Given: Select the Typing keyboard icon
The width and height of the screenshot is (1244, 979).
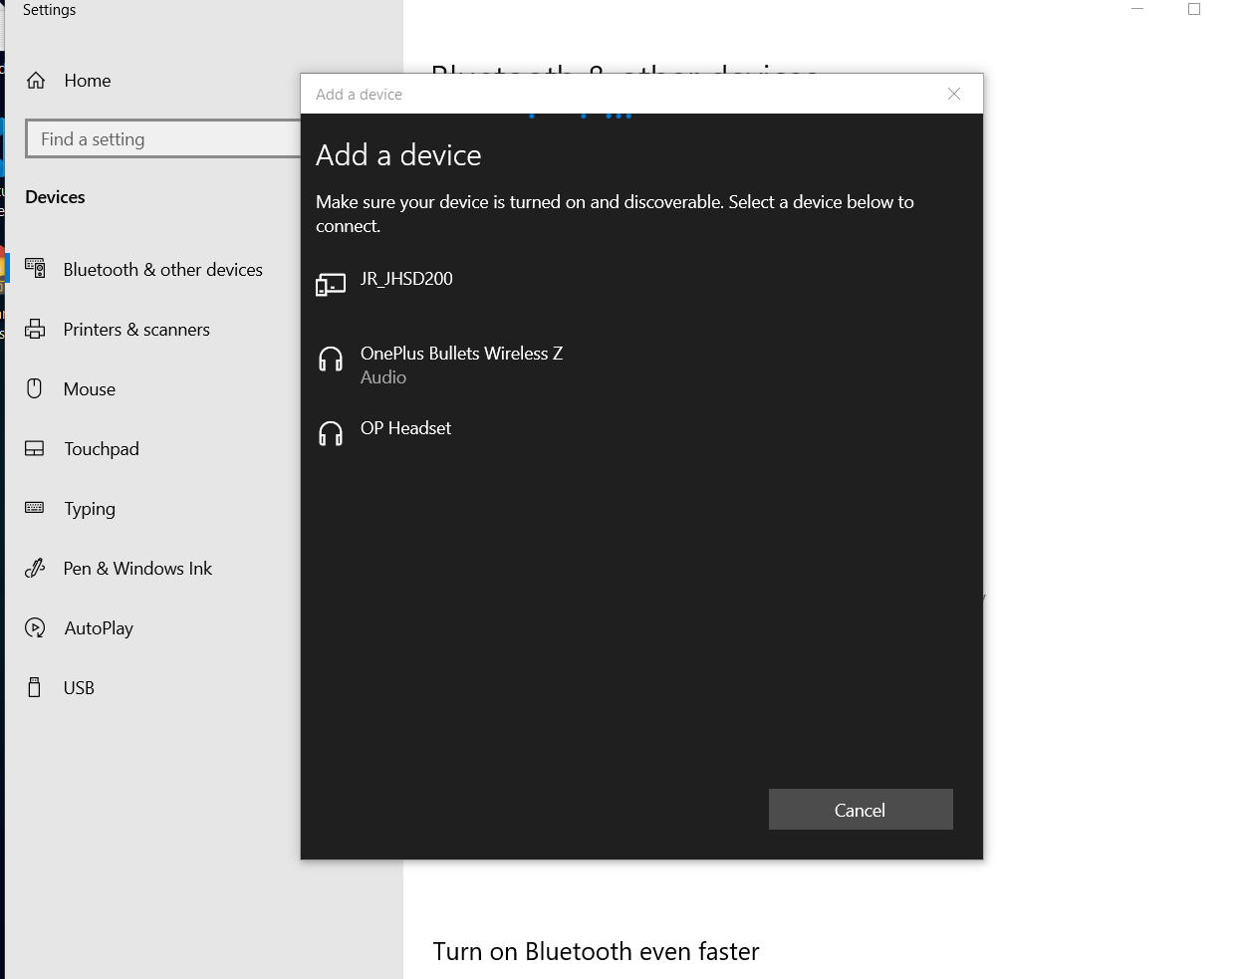Looking at the screenshot, I should pos(35,508).
